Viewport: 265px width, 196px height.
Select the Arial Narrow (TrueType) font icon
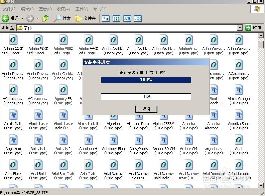pyautogui.click(x=113, y=165)
